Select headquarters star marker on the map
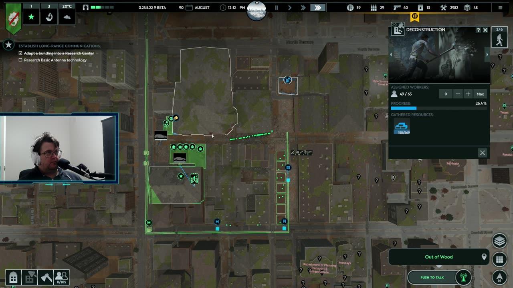Image resolution: width=513 pixels, height=288 pixels. click(x=181, y=176)
